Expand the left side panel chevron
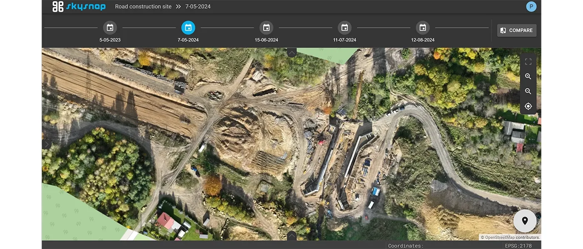This screenshot has width=583, height=249. point(46,144)
